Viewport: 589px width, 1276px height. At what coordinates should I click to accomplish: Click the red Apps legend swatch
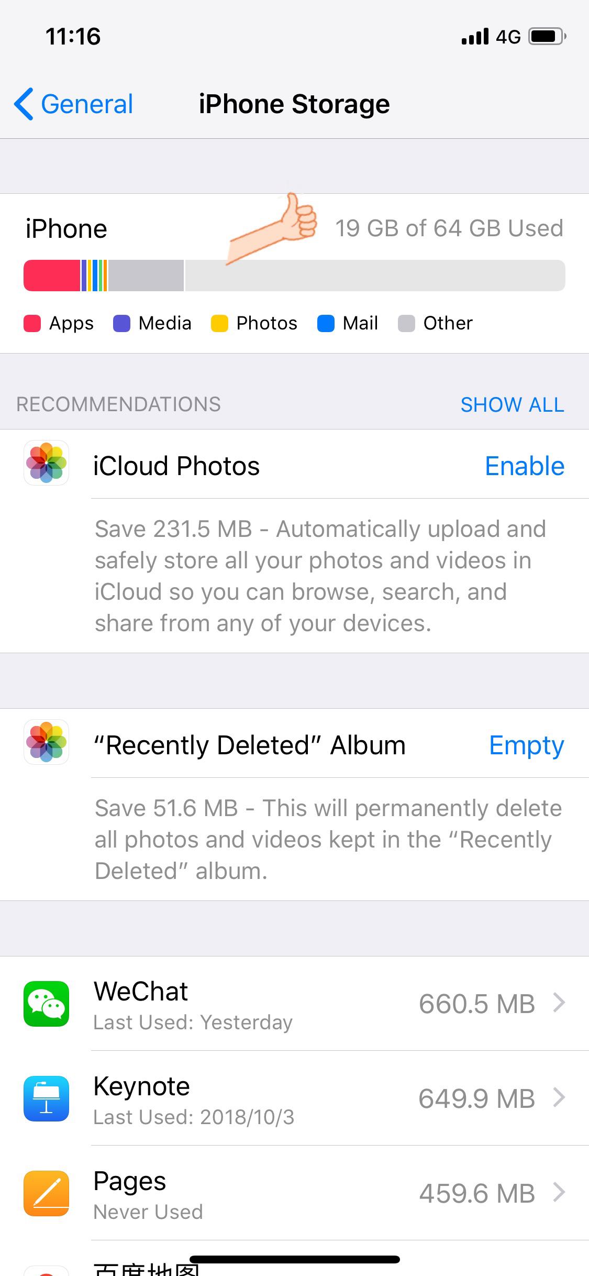coord(32,323)
